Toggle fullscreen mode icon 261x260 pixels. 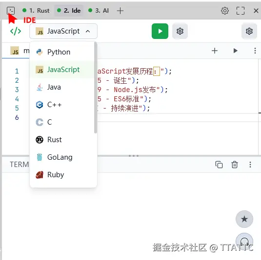click(x=241, y=11)
